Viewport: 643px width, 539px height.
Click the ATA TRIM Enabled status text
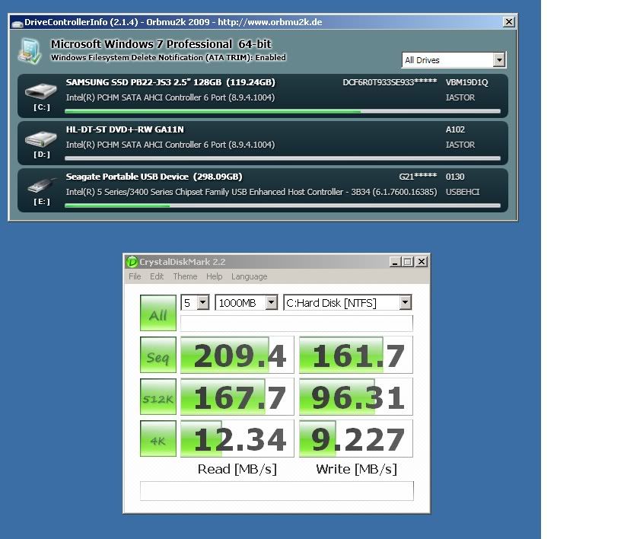pos(168,58)
